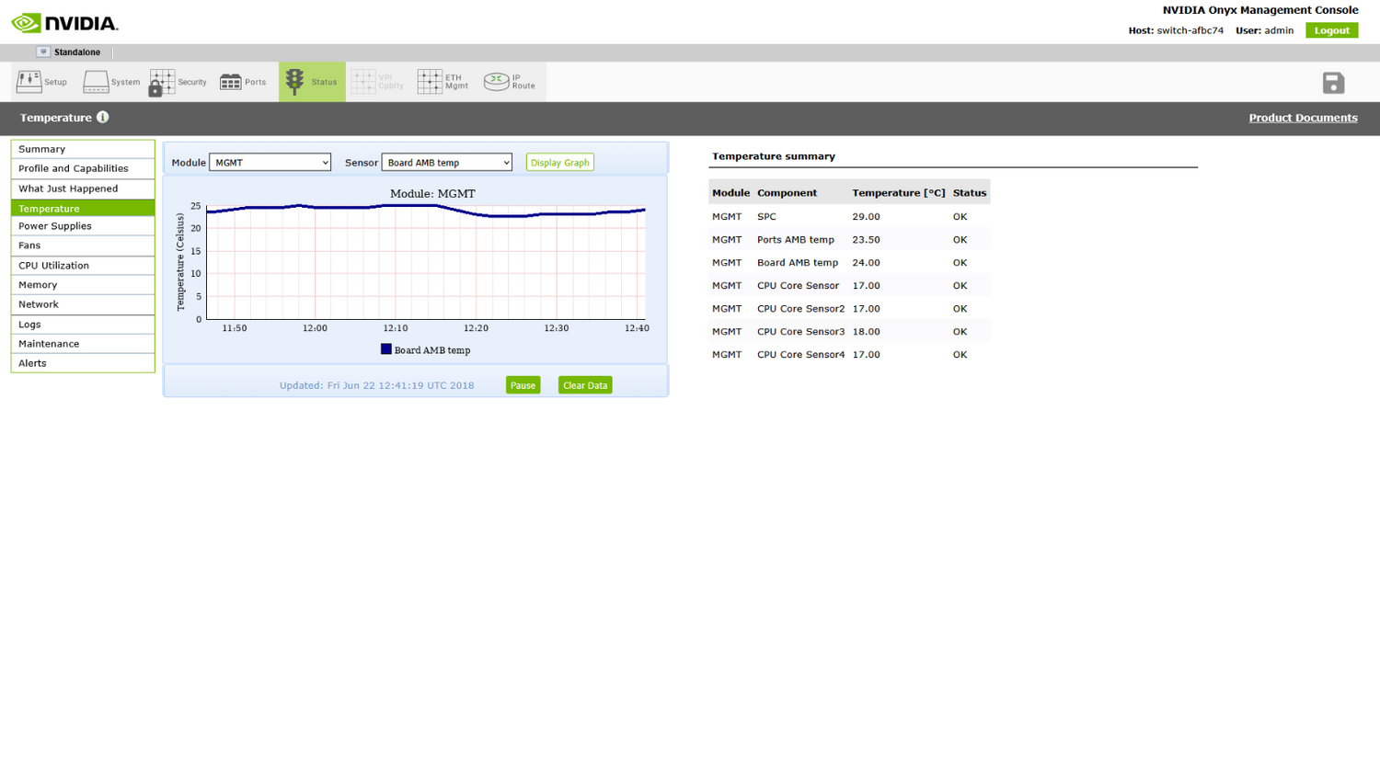Open the Logs sidebar item
This screenshot has width=1380, height=776.
[x=83, y=325]
